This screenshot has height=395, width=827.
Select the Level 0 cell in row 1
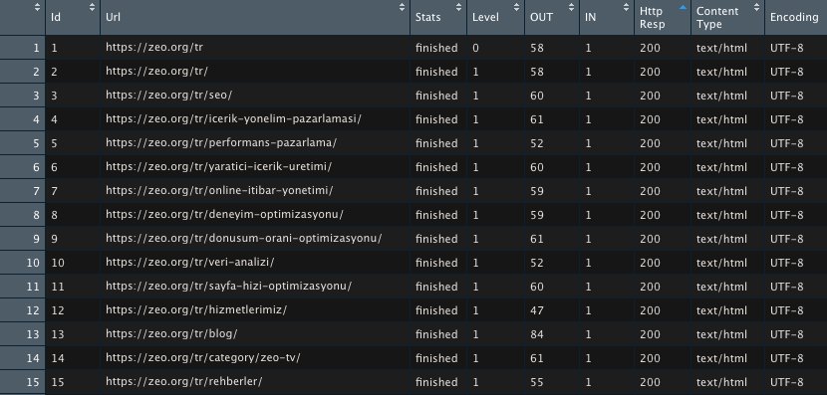(495, 48)
